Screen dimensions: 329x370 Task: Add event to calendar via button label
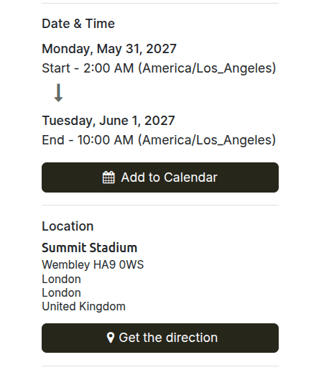169,177
